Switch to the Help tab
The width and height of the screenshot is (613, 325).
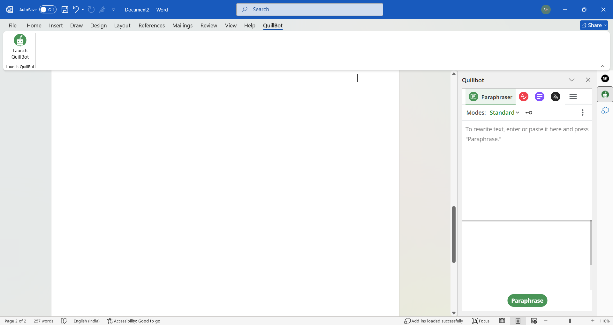coord(250,25)
